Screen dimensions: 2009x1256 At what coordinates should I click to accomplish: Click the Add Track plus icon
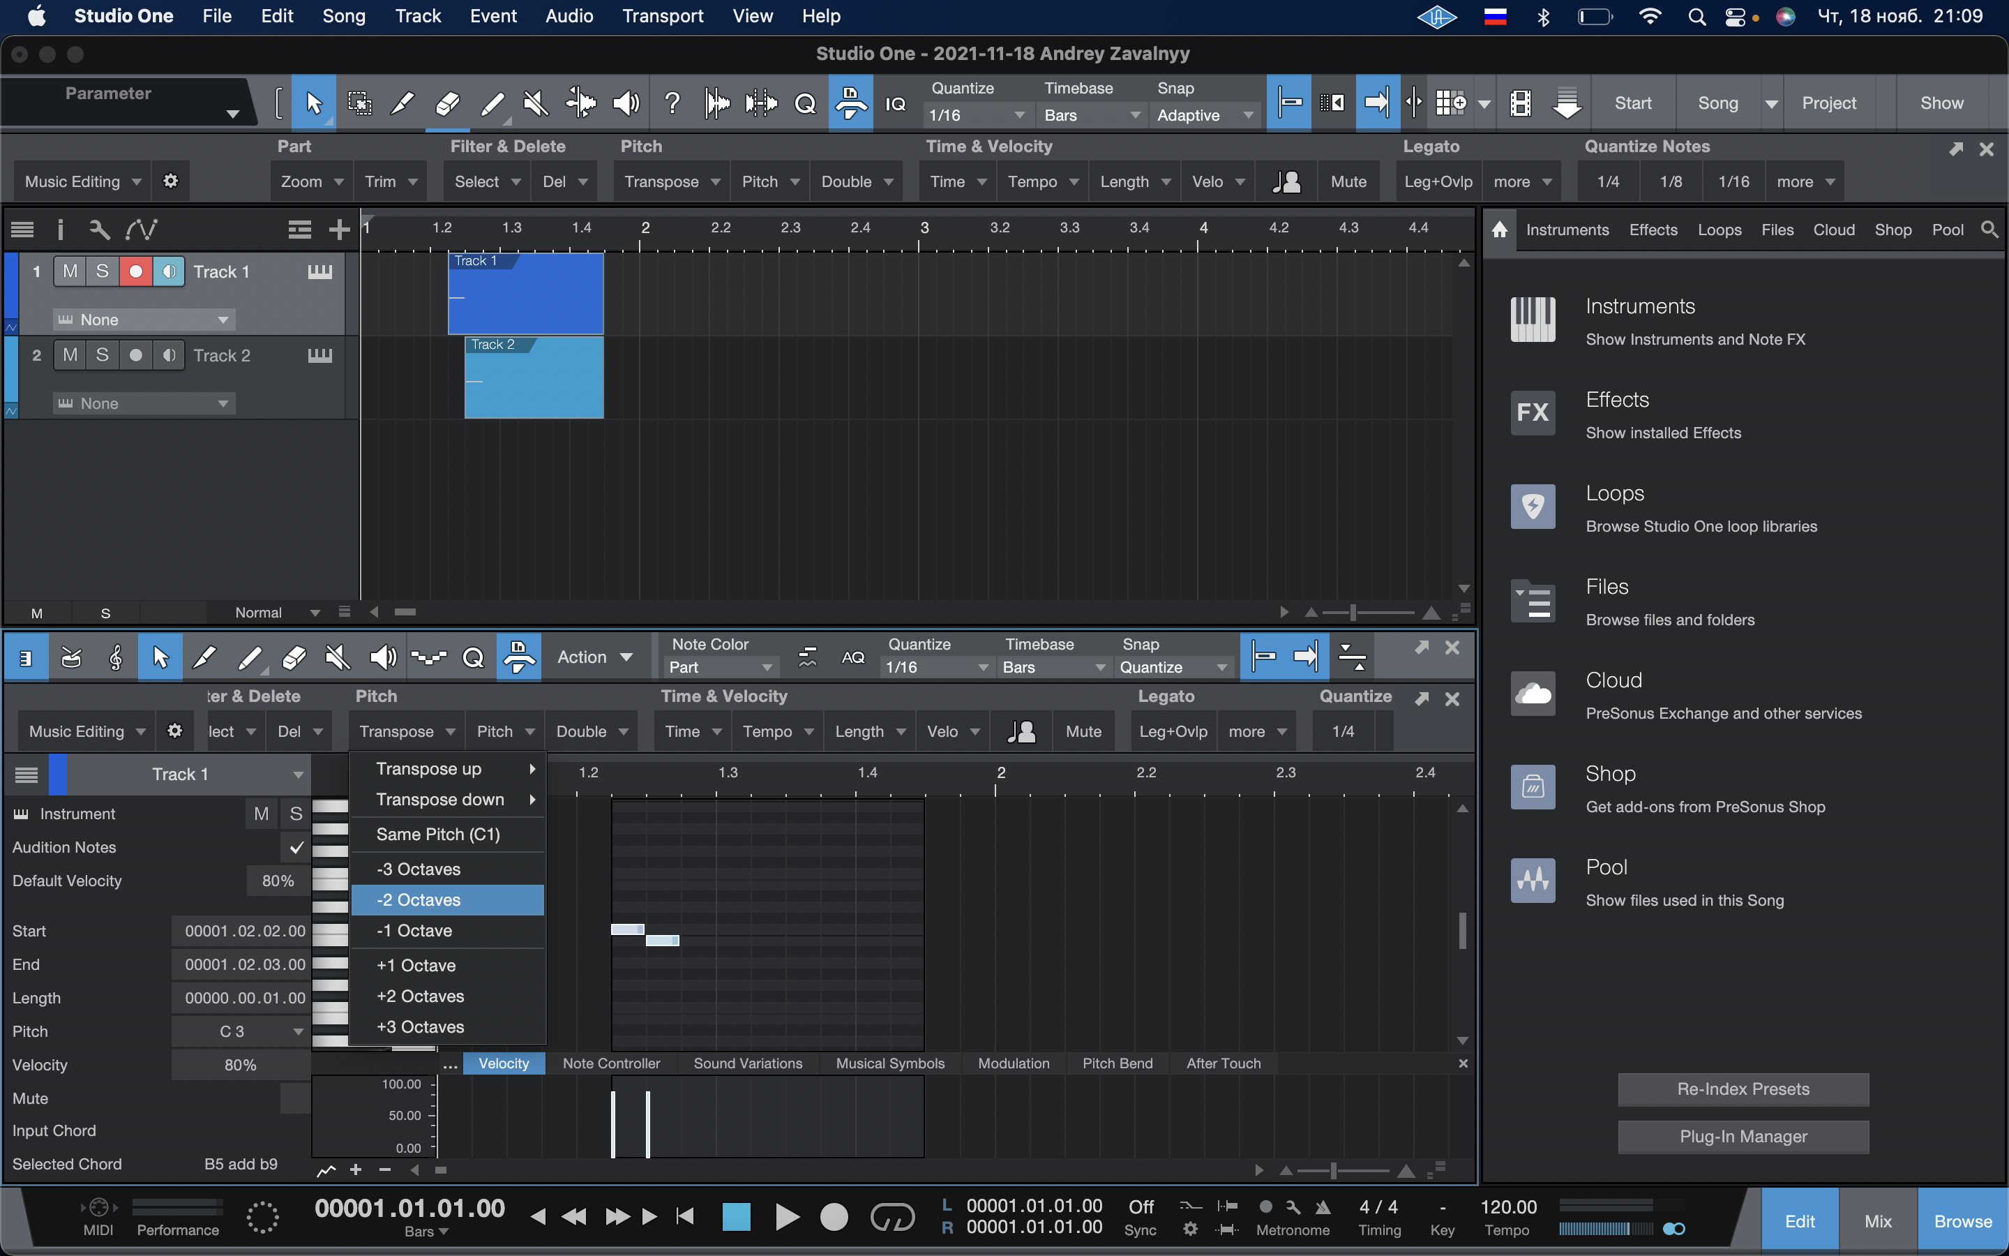[339, 230]
